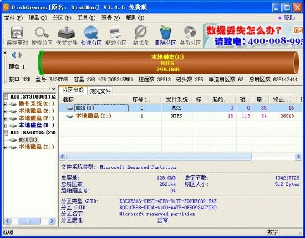Expand the 本地磁盘(E:) tree node
Image resolution: width=305 pixels, height=238 pixels.
coord(5,111)
